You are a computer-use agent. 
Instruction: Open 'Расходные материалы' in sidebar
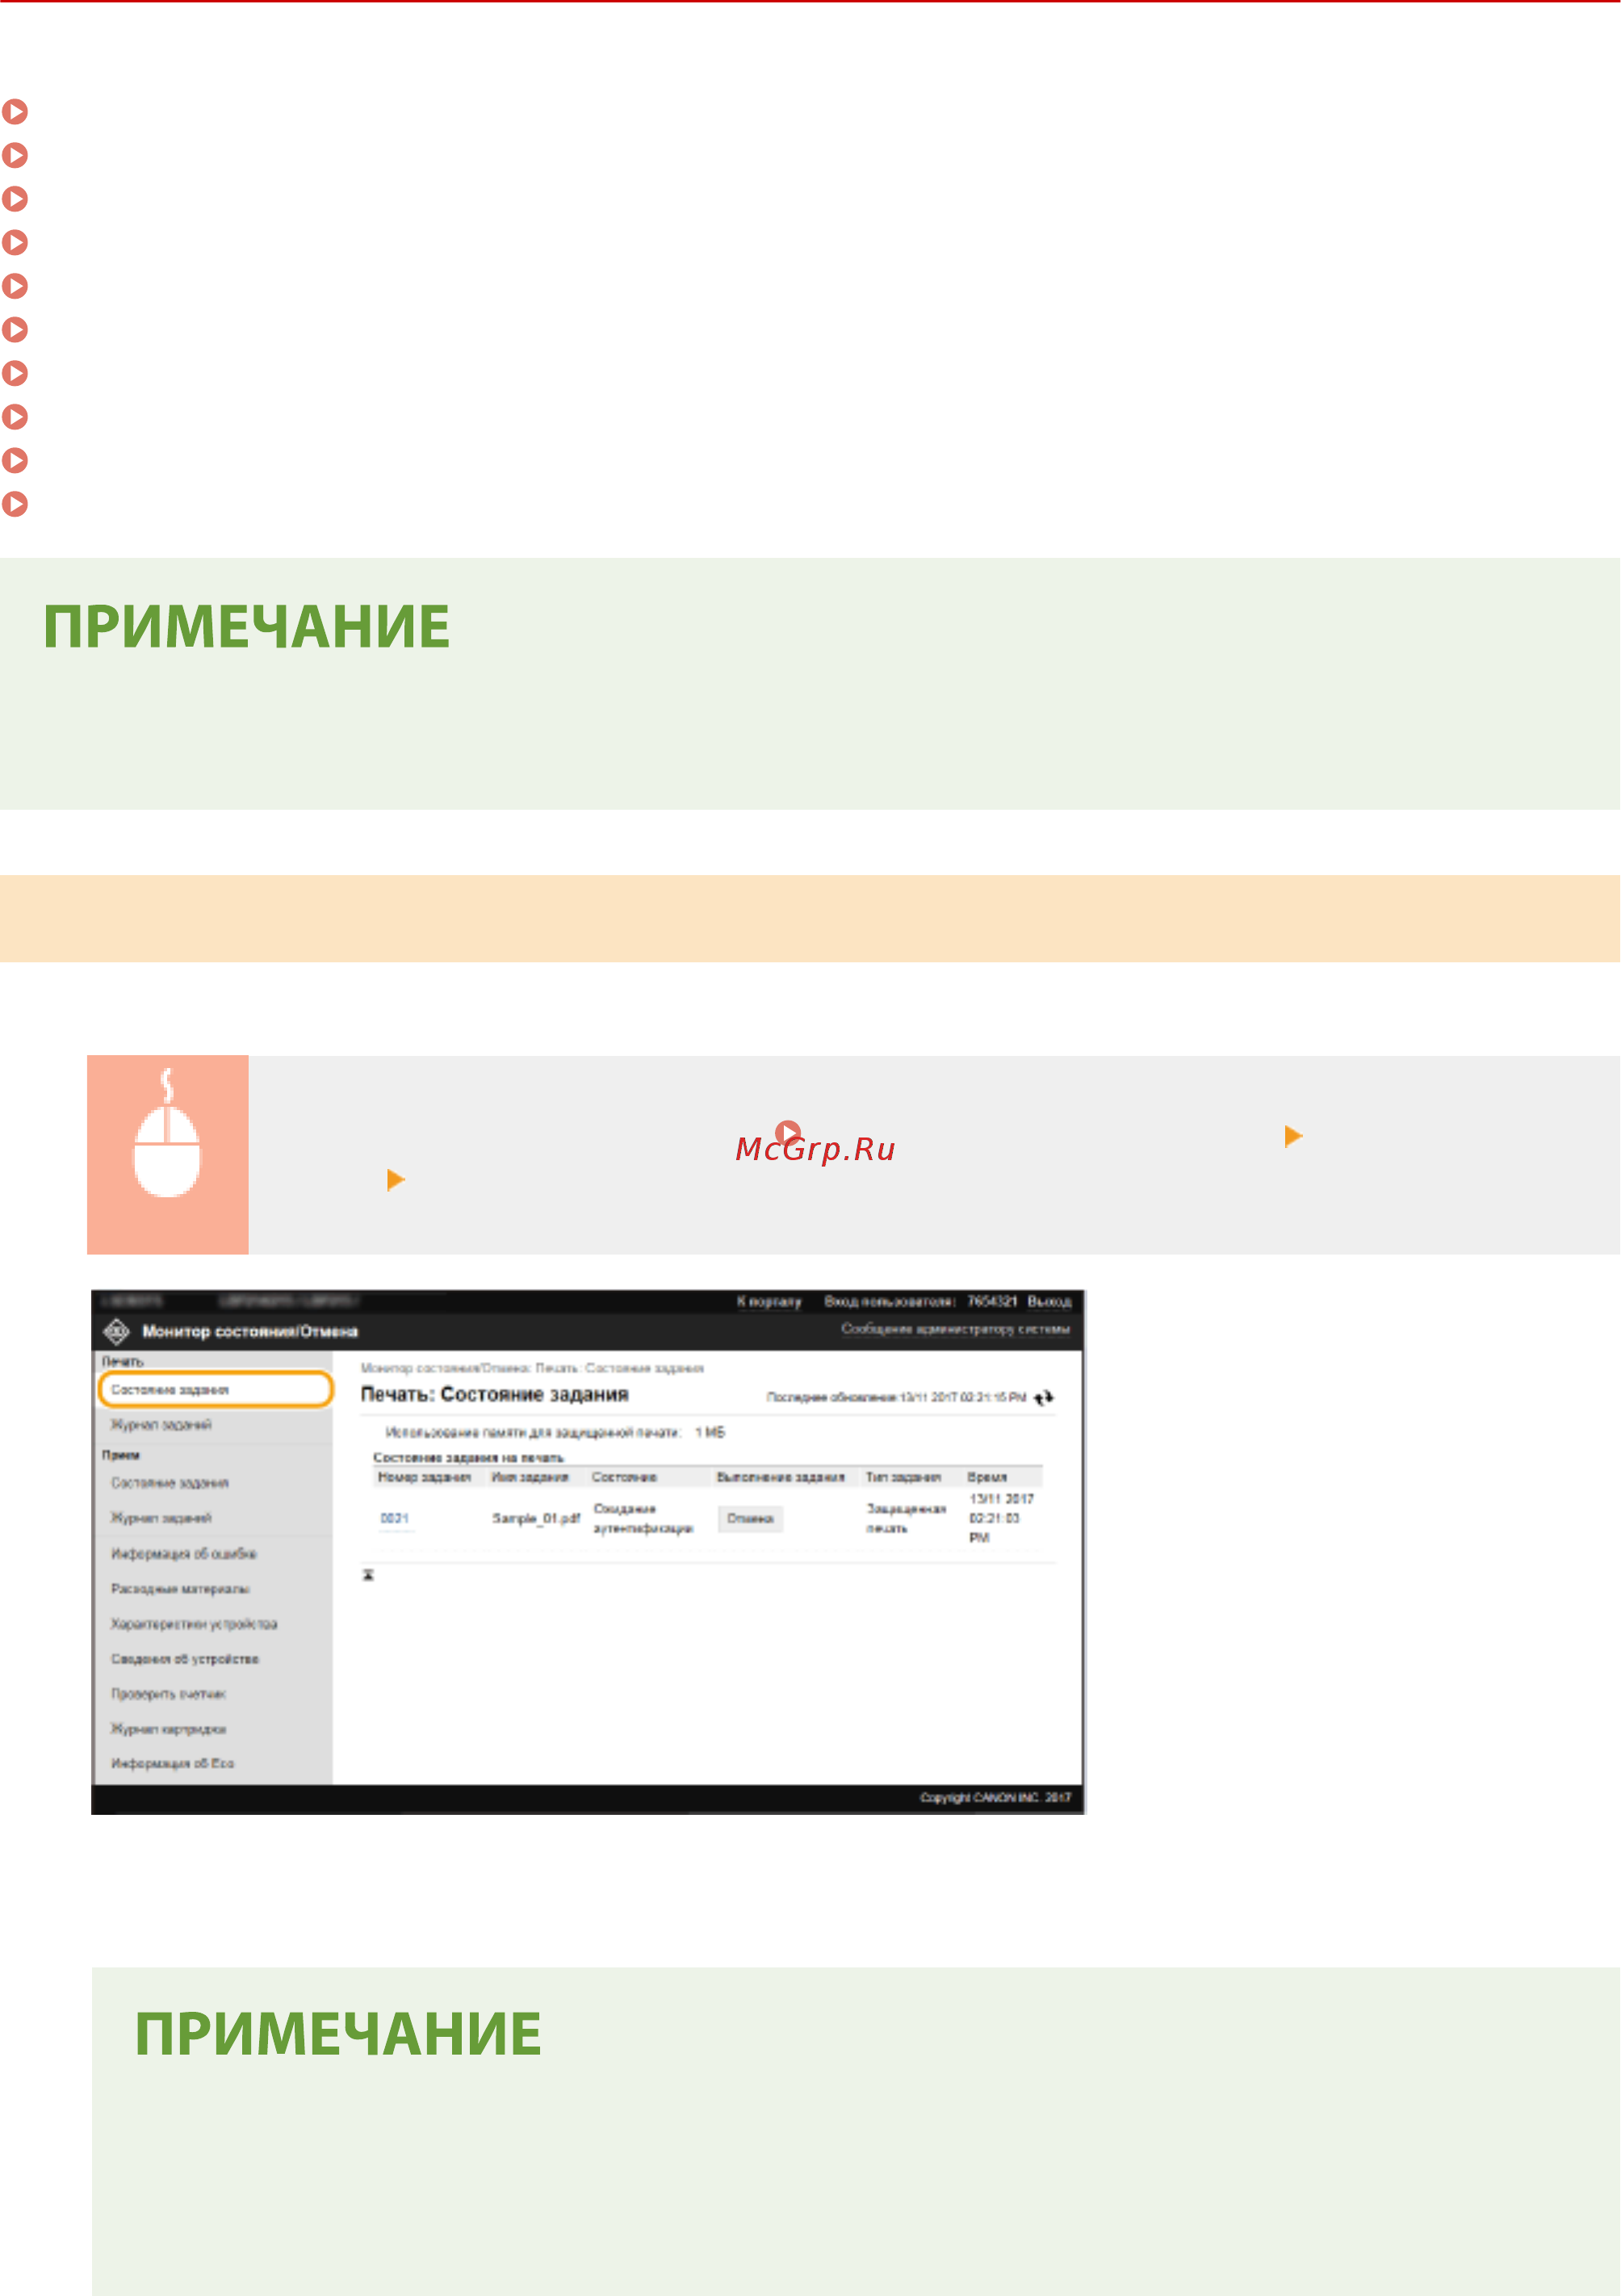pyautogui.click(x=180, y=1588)
